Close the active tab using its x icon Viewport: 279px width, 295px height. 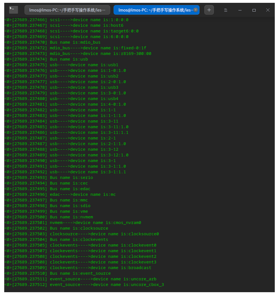pyautogui.click(x=196, y=10)
